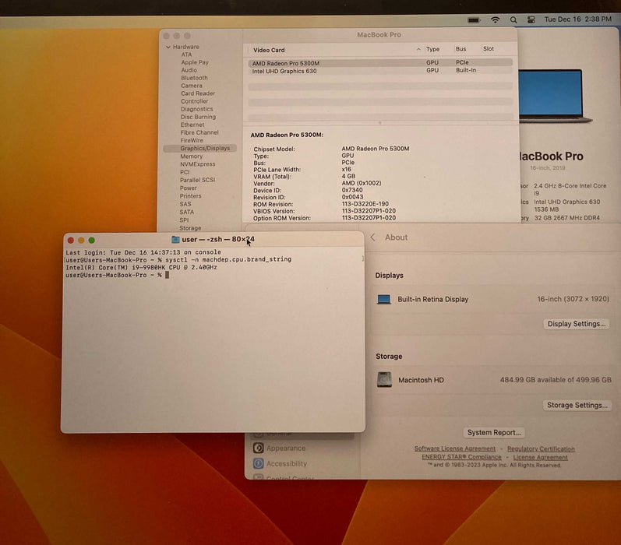
Task: Select Memory in hardware sidebar
Action: pos(191,156)
